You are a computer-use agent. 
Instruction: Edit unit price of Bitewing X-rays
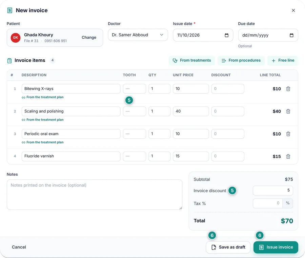click(x=191, y=89)
